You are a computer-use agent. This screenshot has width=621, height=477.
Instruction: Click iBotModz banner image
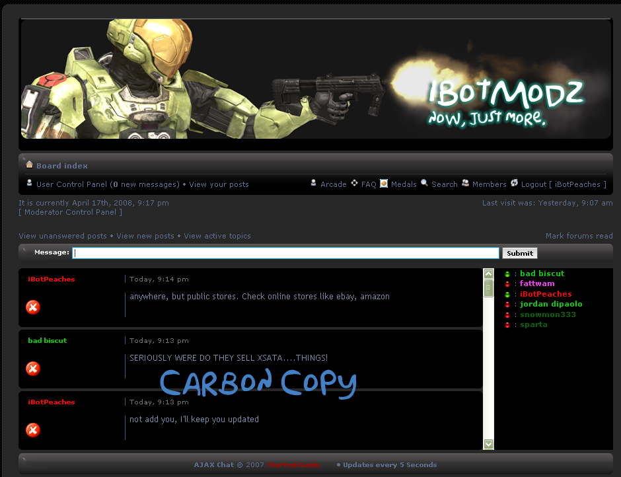pyautogui.click(x=316, y=79)
